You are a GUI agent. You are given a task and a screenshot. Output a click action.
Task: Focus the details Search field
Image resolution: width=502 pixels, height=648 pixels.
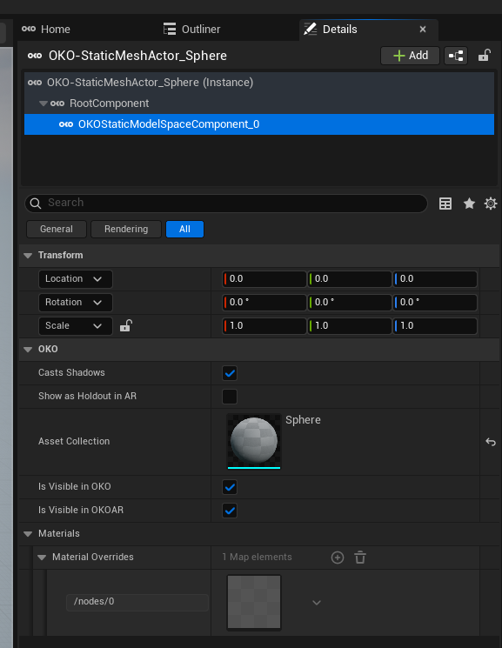(x=226, y=204)
